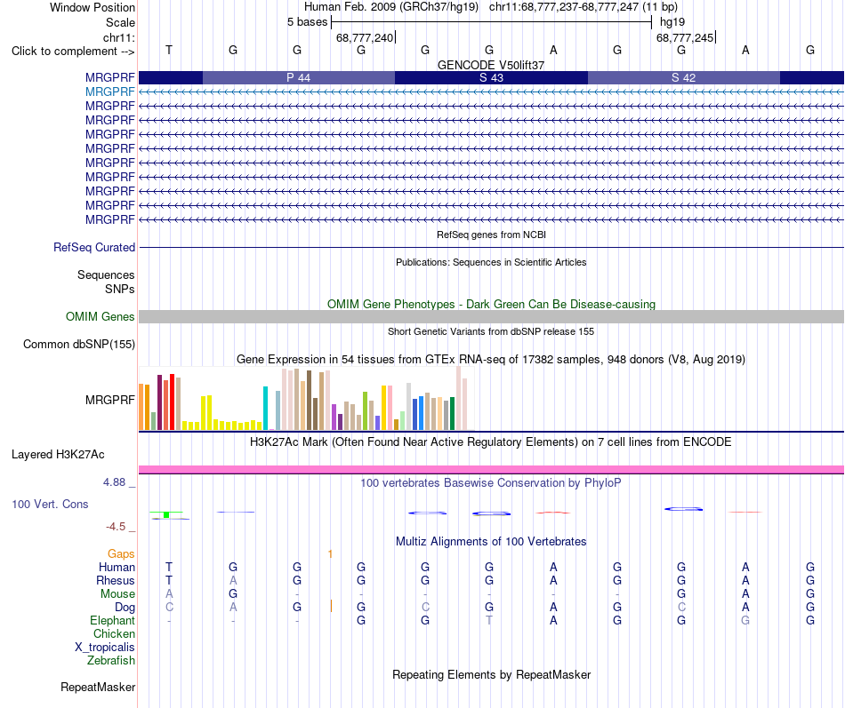Click the 68,777,240 position marker

tap(366, 37)
